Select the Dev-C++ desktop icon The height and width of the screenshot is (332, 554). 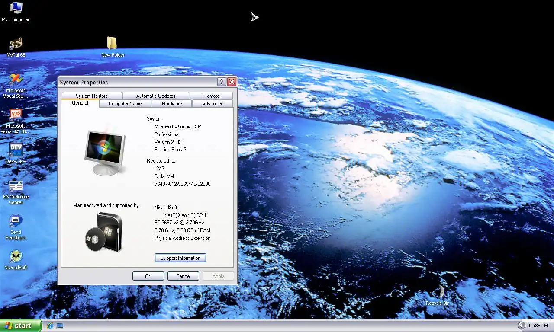click(x=16, y=153)
